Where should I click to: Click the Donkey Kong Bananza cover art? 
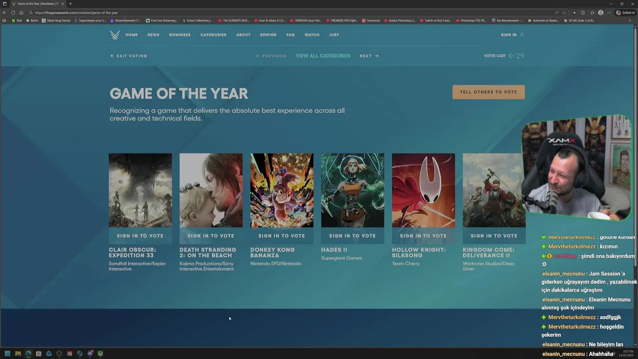tap(282, 190)
